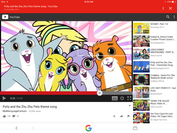The height and width of the screenshot is (133, 177).
Task: Tap the Coldplay Official channel name
Action: (x=157, y=81)
